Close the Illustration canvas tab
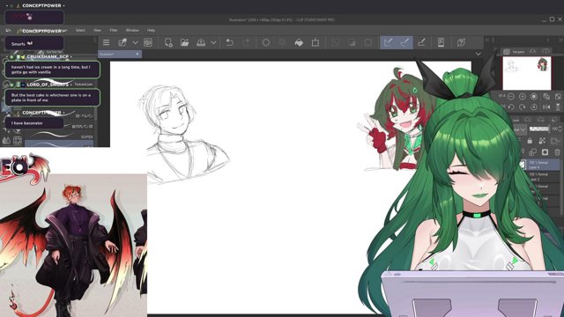This screenshot has height=317, width=564. [x=137, y=54]
